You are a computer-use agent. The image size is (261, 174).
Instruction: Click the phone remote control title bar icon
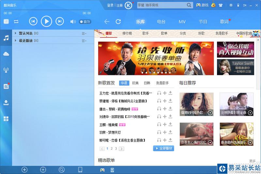click(x=238, y=5)
